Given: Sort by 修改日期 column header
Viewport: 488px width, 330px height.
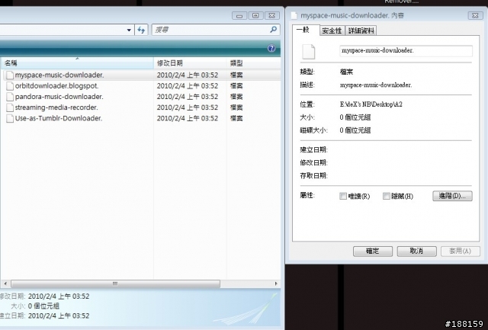Looking at the screenshot, I should tap(190, 63).
